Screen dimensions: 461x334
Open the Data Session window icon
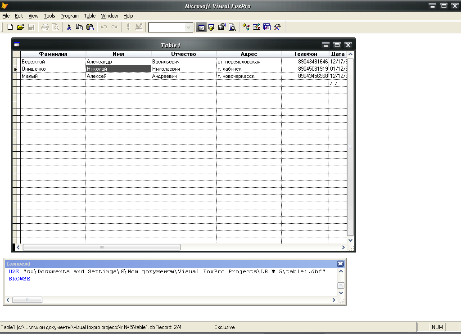pos(211,27)
